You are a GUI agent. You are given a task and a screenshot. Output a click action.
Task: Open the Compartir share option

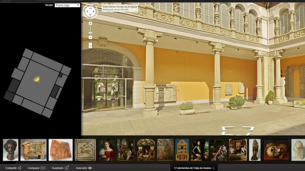(13, 168)
